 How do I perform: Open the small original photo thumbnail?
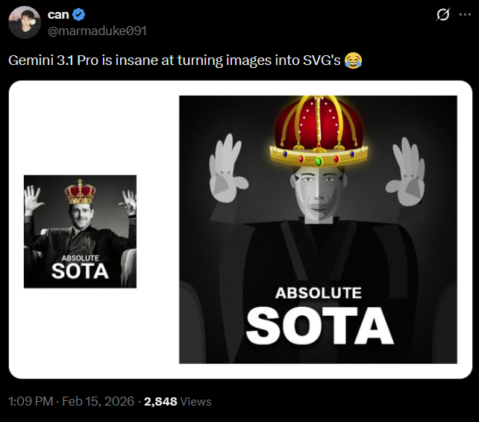pyautogui.click(x=80, y=232)
